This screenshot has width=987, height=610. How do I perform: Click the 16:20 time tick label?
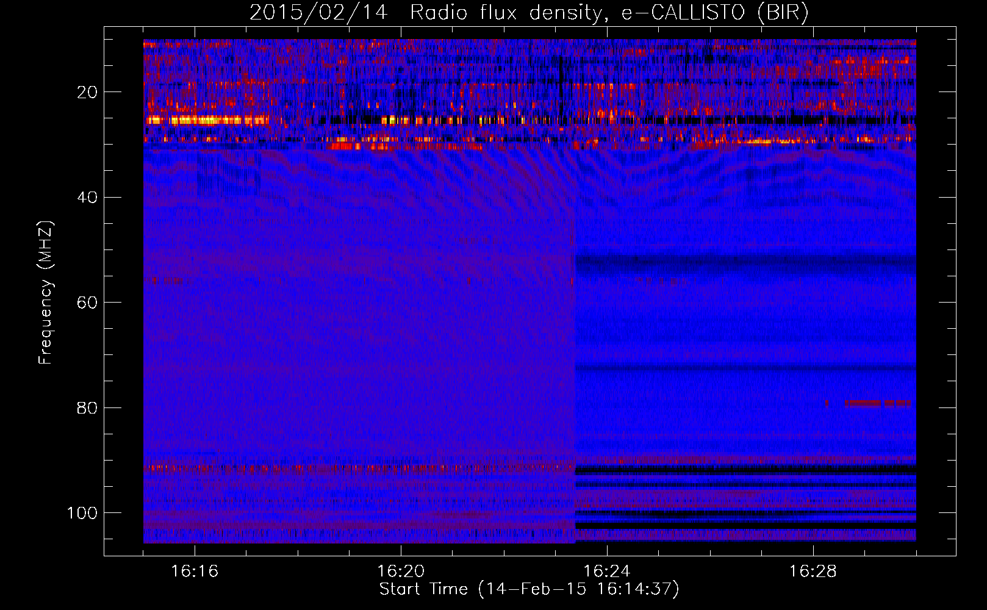(401, 572)
